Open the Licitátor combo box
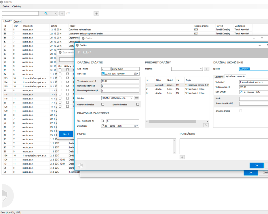The image size is (268, 214). 131,98
